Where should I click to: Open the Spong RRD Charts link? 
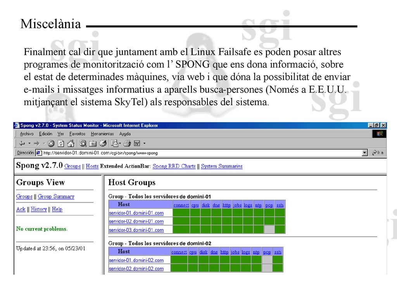click(x=174, y=166)
